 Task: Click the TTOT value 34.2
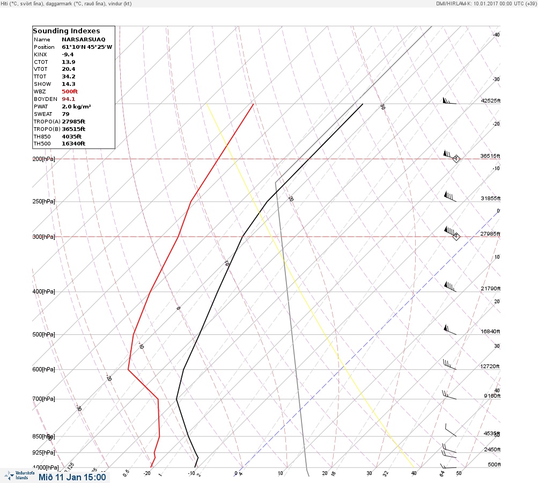coord(69,77)
